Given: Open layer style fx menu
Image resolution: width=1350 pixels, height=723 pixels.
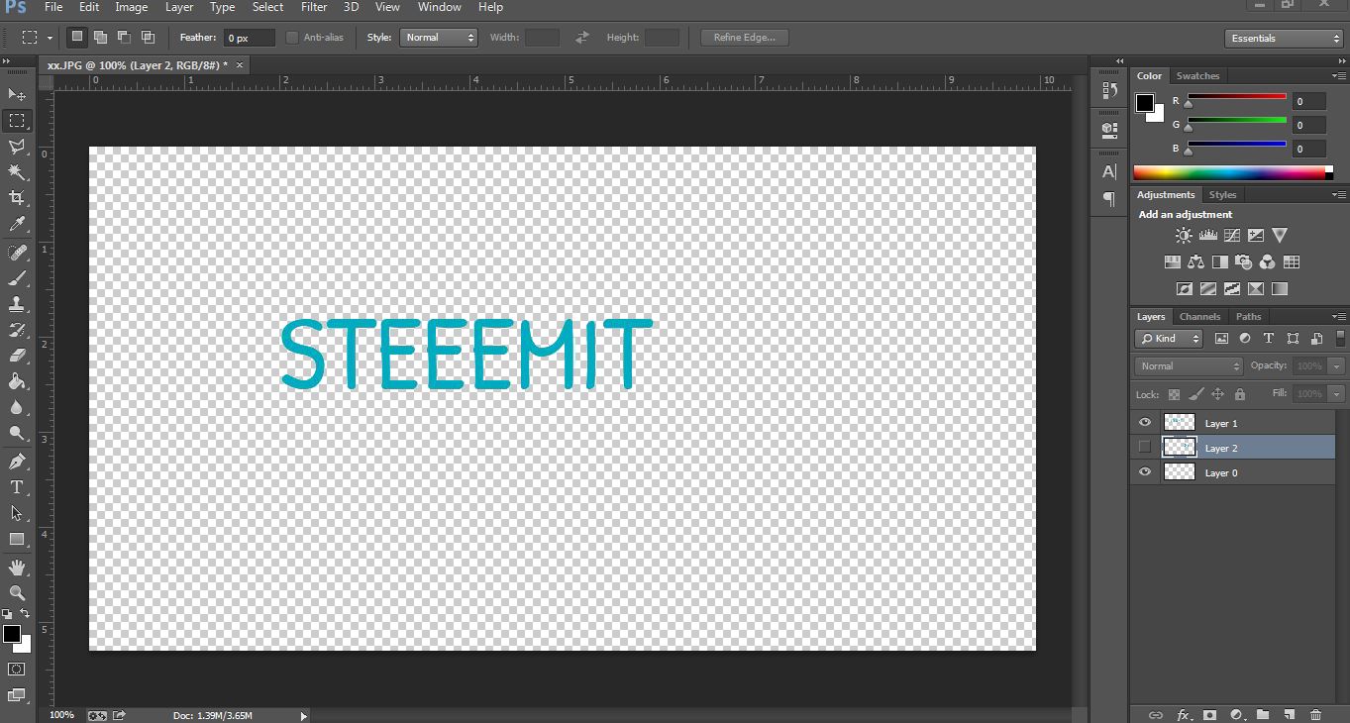Looking at the screenshot, I should click(x=1183, y=714).
